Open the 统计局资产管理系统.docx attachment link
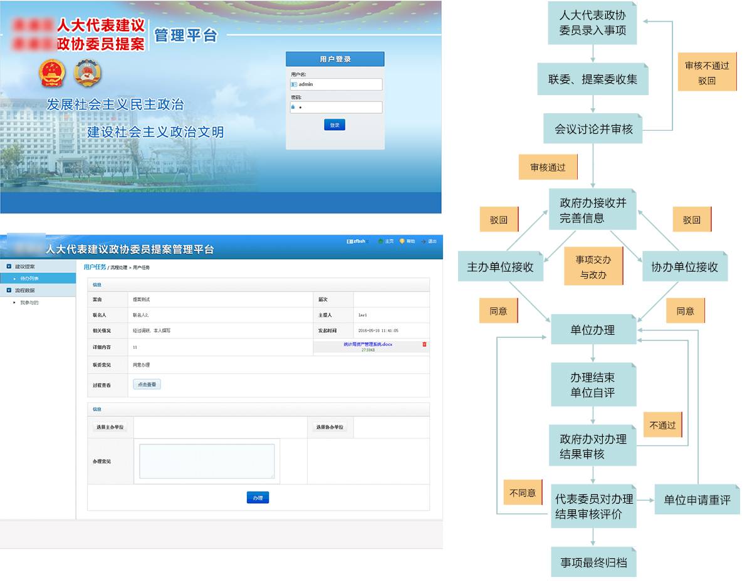752x587 pixels. pyautogui.click(x=368, y=344)
